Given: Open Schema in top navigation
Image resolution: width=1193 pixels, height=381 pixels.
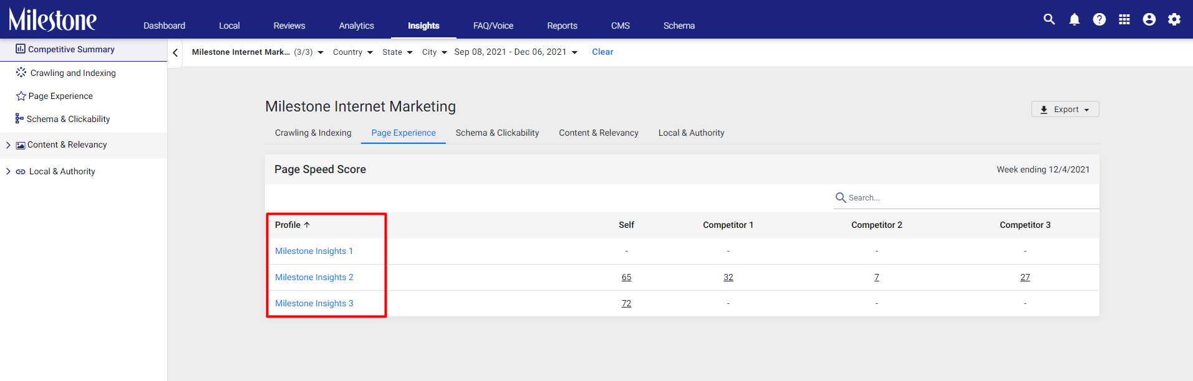Looking at the screenshot, I should click(x=679, y=26).
